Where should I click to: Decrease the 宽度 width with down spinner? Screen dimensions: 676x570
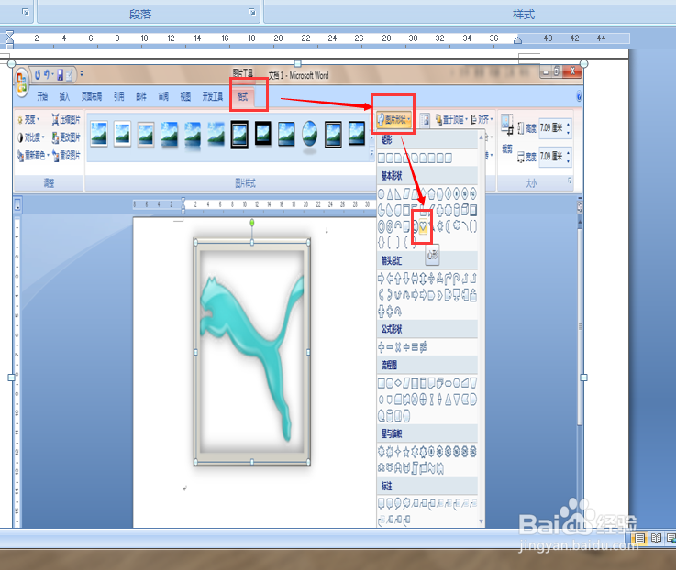click(x=568, y=159)
